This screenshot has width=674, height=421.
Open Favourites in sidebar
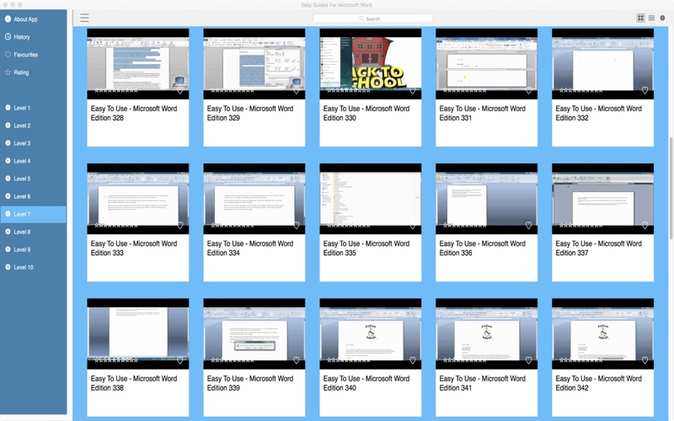click(34, 55)
